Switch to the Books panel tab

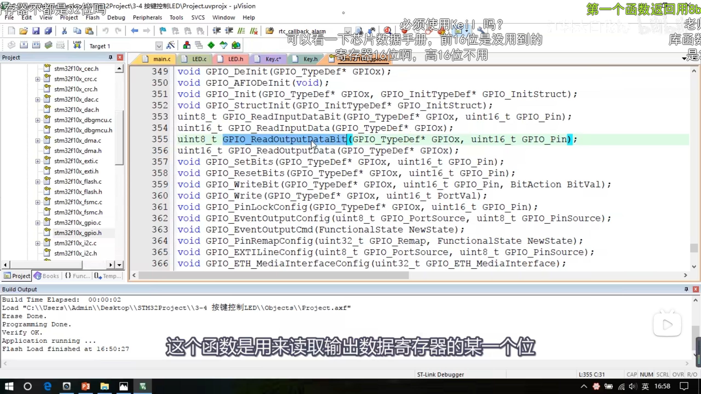[x=47, y=276]
